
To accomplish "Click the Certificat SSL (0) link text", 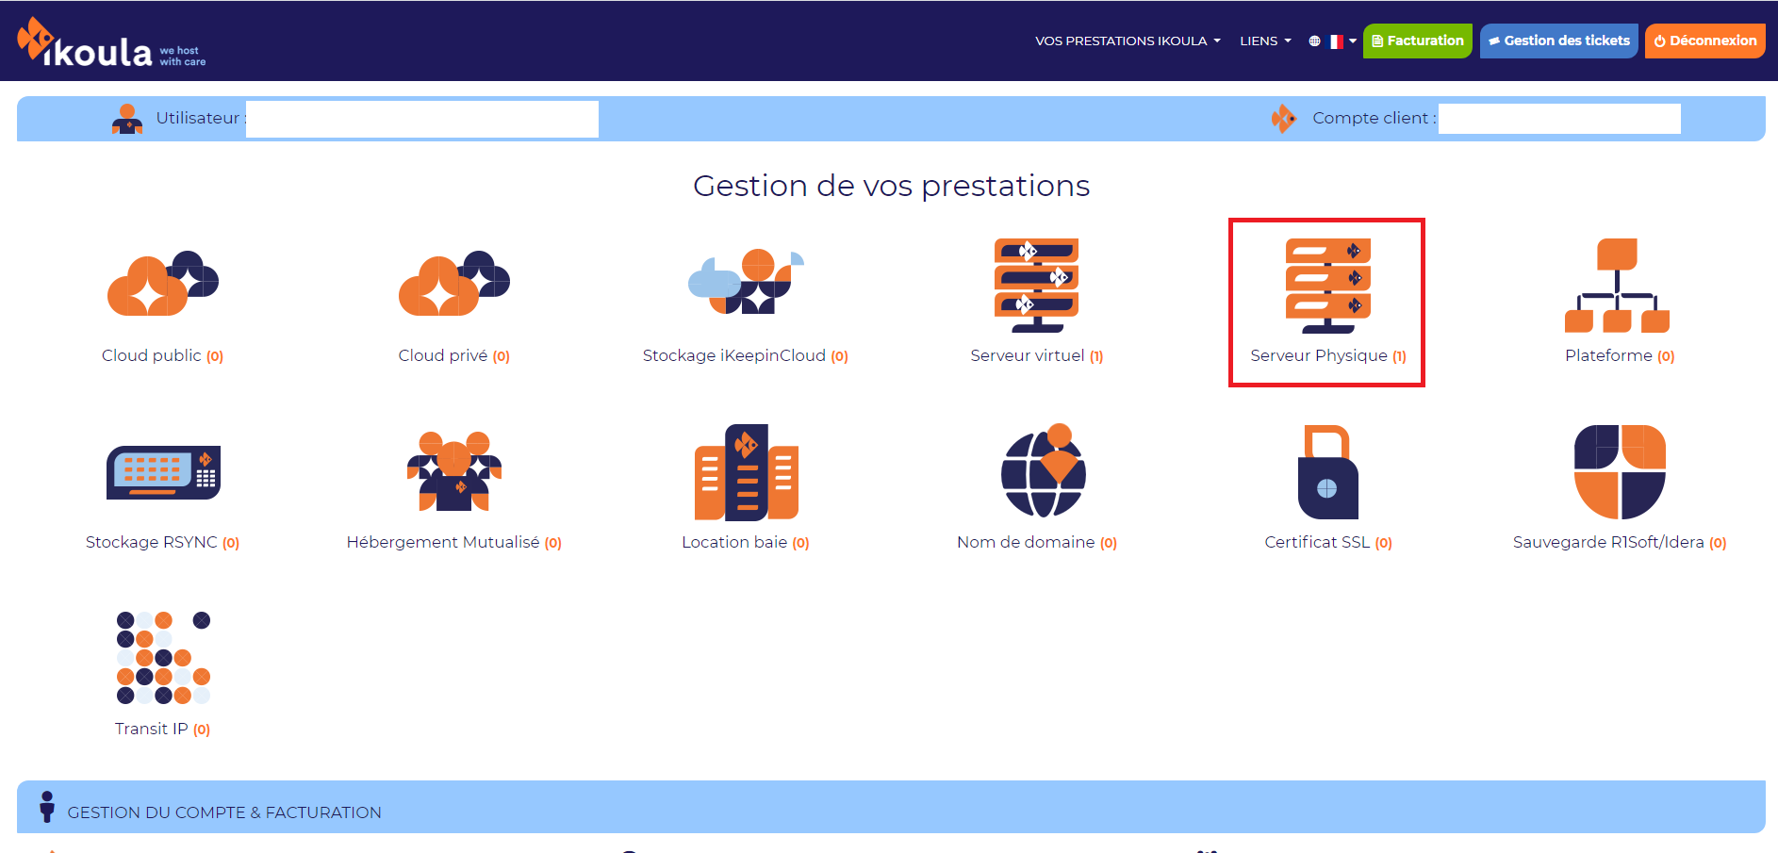I will coord(1328,542).
